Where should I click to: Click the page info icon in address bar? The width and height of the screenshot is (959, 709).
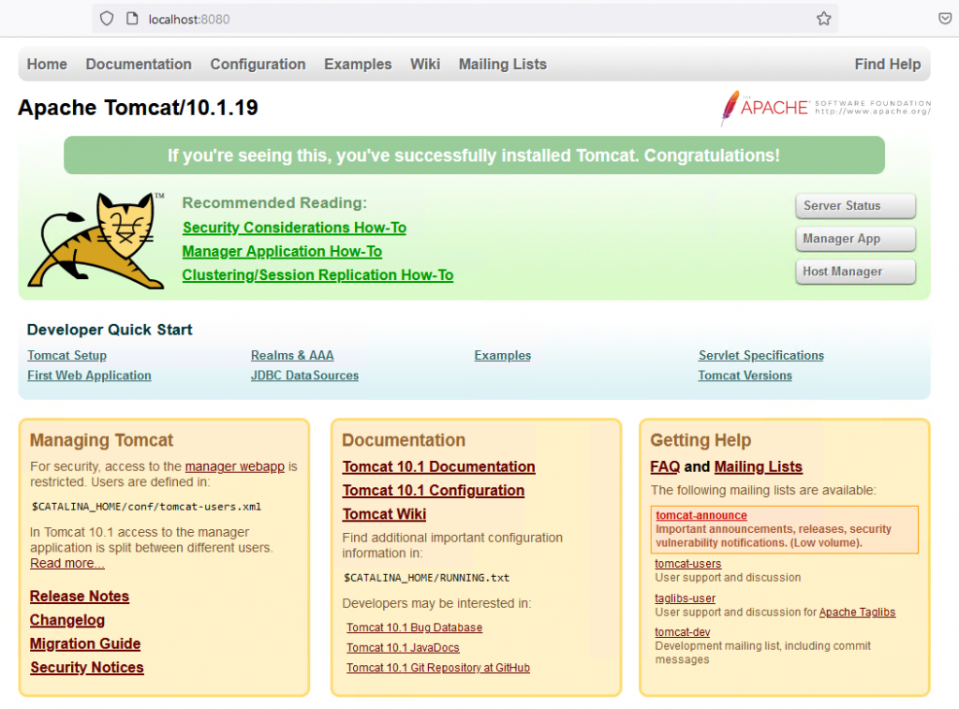(132, 19)
